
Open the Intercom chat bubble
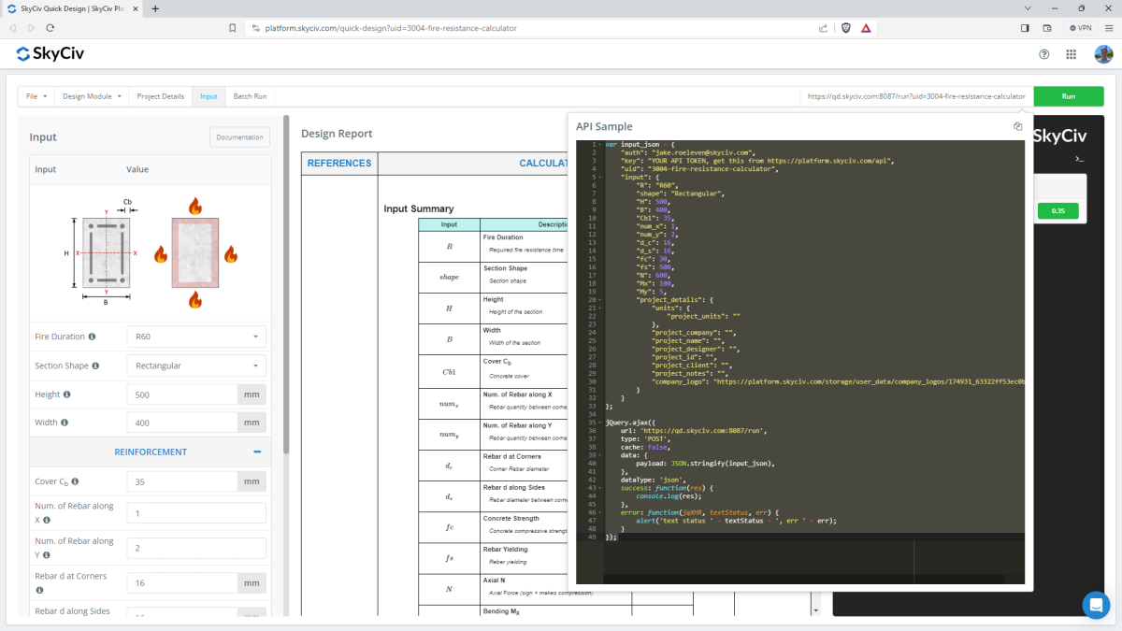(1095, 605)
